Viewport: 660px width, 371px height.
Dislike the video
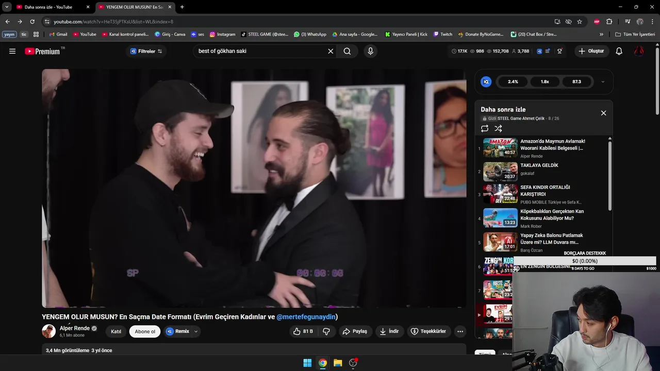click(326, 331)
